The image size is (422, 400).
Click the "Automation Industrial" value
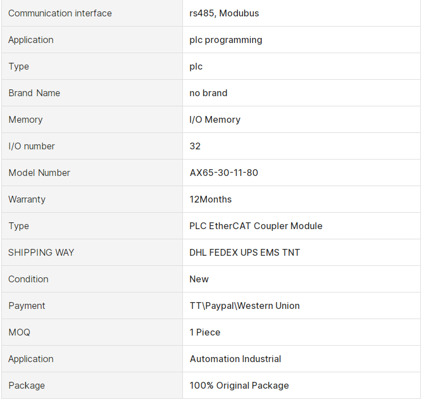236,359
